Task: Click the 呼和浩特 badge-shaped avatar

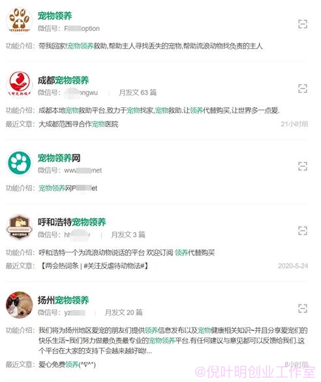Action: (x=19, y=227)
